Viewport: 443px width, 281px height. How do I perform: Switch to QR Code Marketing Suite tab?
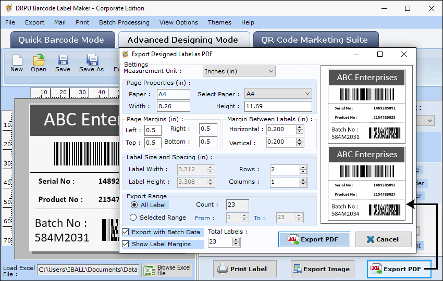click(x=316, y=40)
